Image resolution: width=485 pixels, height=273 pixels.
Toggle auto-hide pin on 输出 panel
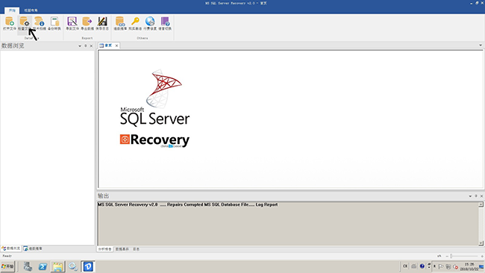(476, 196)
